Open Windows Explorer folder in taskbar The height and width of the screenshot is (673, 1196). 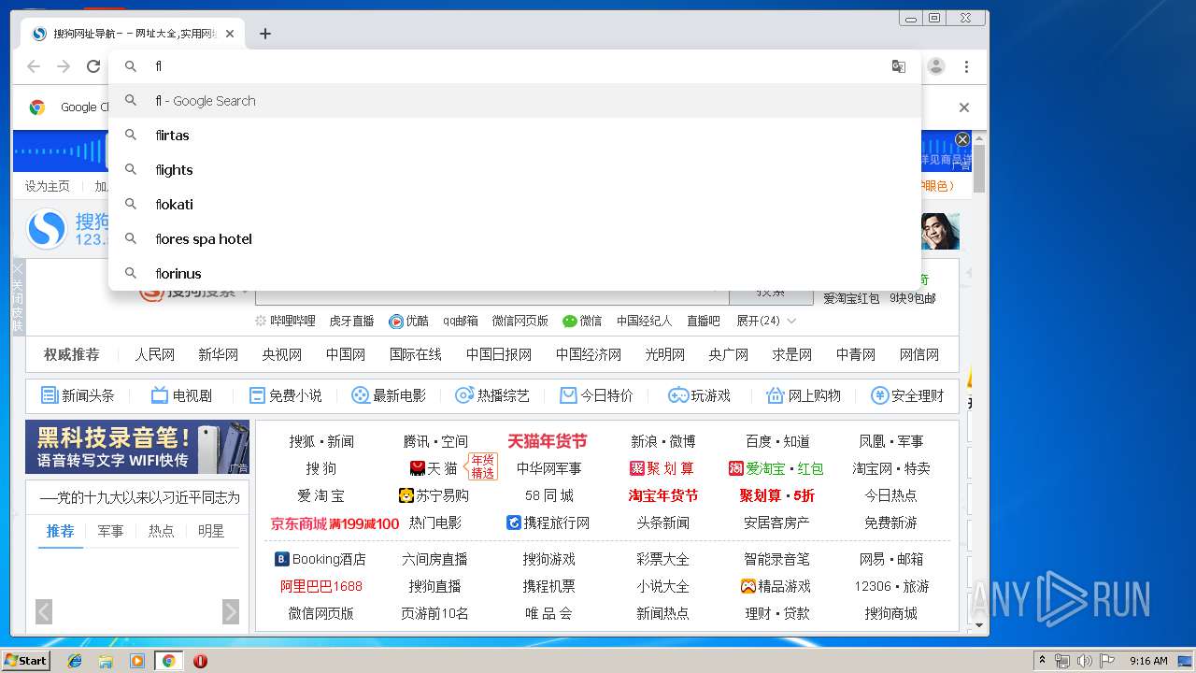tap(106, 661)
